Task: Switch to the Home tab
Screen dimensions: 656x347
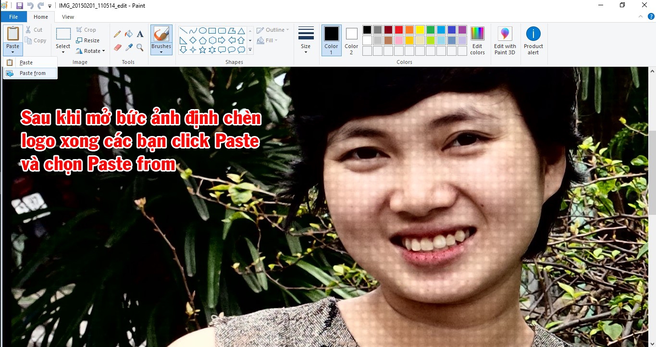Action: tap(41, 17)
